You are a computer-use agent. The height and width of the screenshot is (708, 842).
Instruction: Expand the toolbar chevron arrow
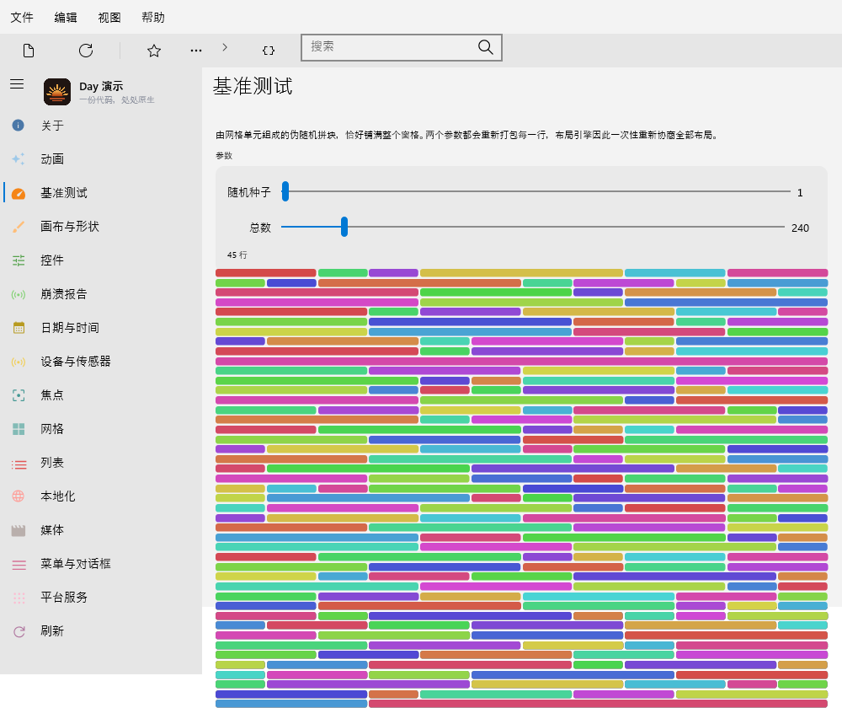pyautogui.click(x=225, y=47)
